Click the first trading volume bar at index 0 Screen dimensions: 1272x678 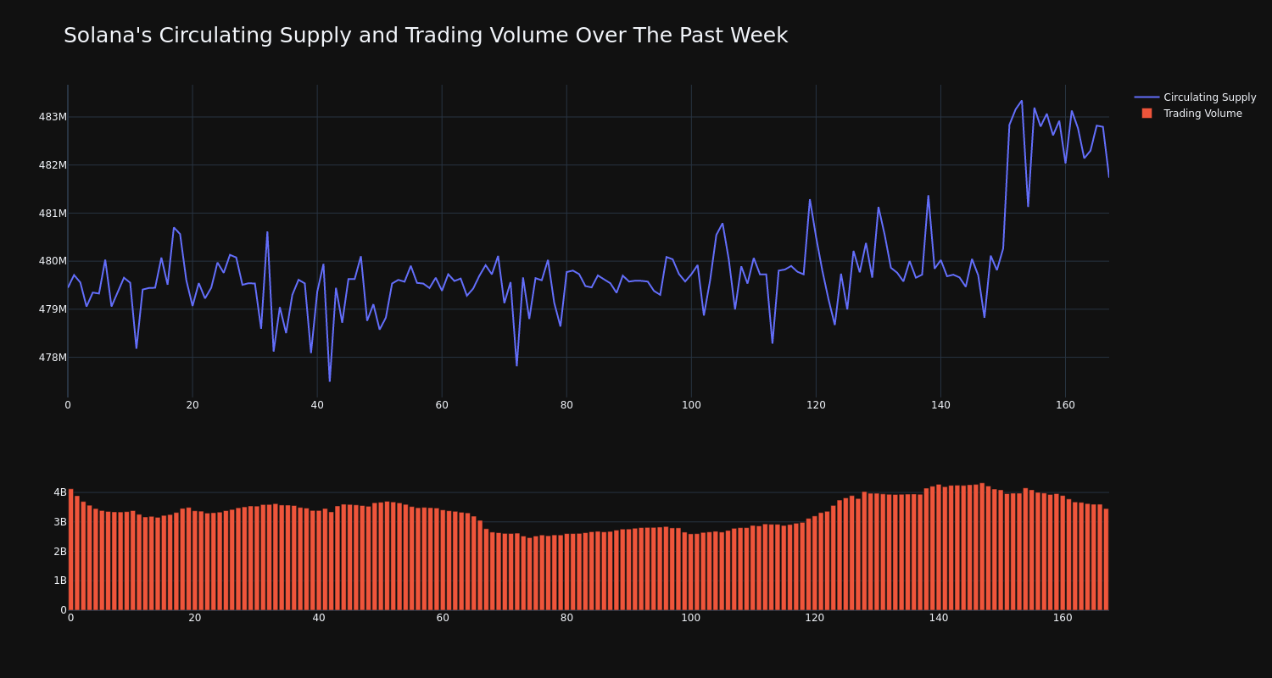pyautogui.click(x=70, y=549)
